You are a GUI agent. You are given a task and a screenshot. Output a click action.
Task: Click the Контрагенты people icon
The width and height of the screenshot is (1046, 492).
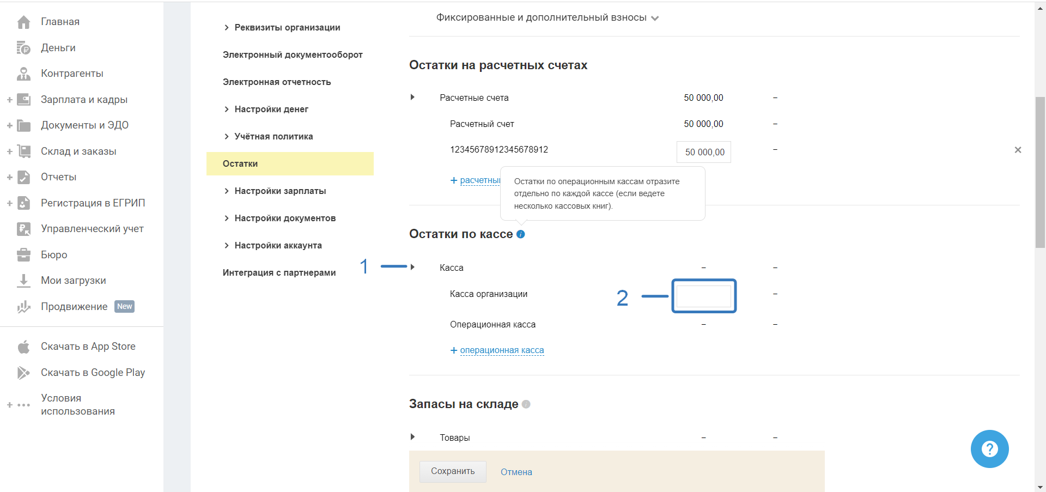coord(23,74)
